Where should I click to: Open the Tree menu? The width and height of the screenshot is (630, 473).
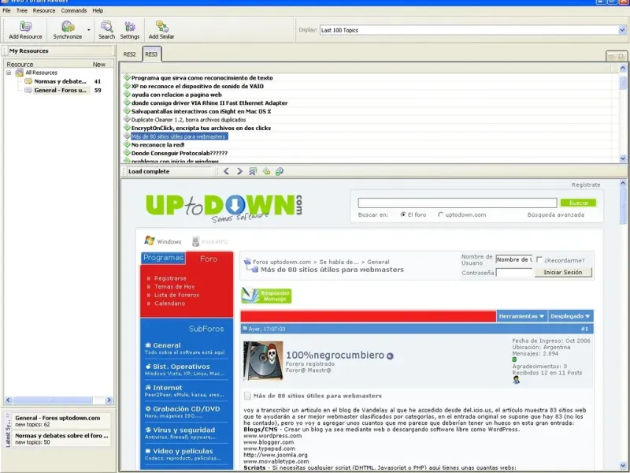(x=22, y=10)
